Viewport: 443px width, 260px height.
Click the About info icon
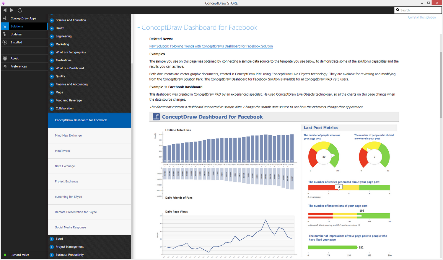(5, 58)
